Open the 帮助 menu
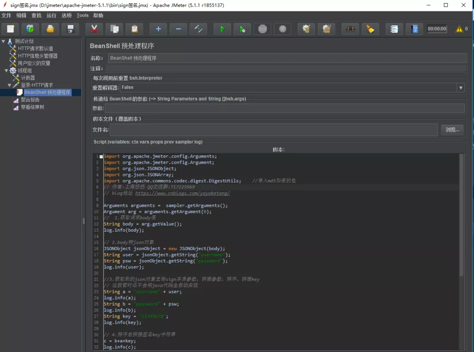This screenshot has height=352, width=474. point(98,15)
